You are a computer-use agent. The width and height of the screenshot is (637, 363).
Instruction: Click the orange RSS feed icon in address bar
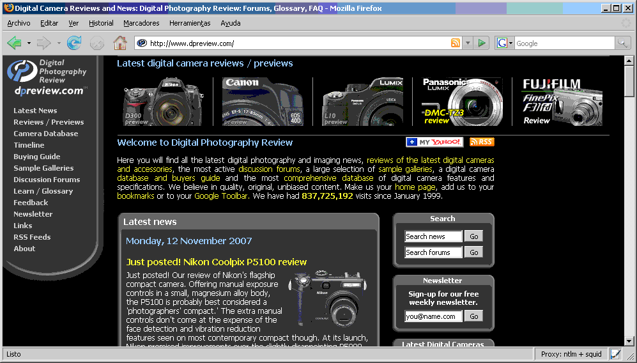pyautogui.click(x=456, y=43)
